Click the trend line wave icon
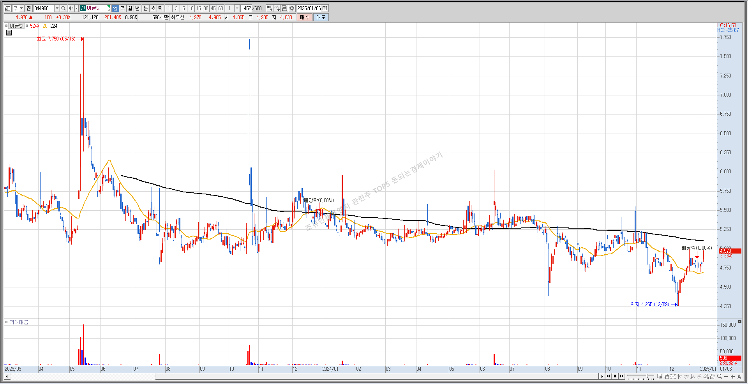This screenshot has height=384, width=748. pos(686,377)
